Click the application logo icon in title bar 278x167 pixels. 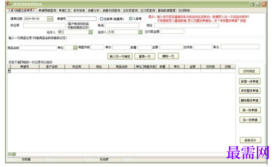(9, 4)
